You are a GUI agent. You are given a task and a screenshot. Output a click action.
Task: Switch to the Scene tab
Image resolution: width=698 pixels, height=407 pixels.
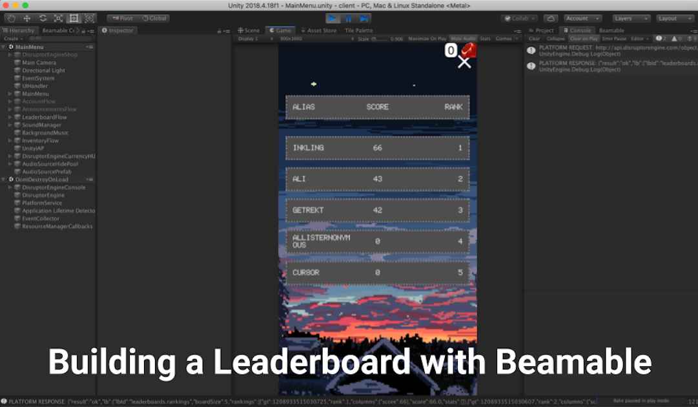[249, 30]
